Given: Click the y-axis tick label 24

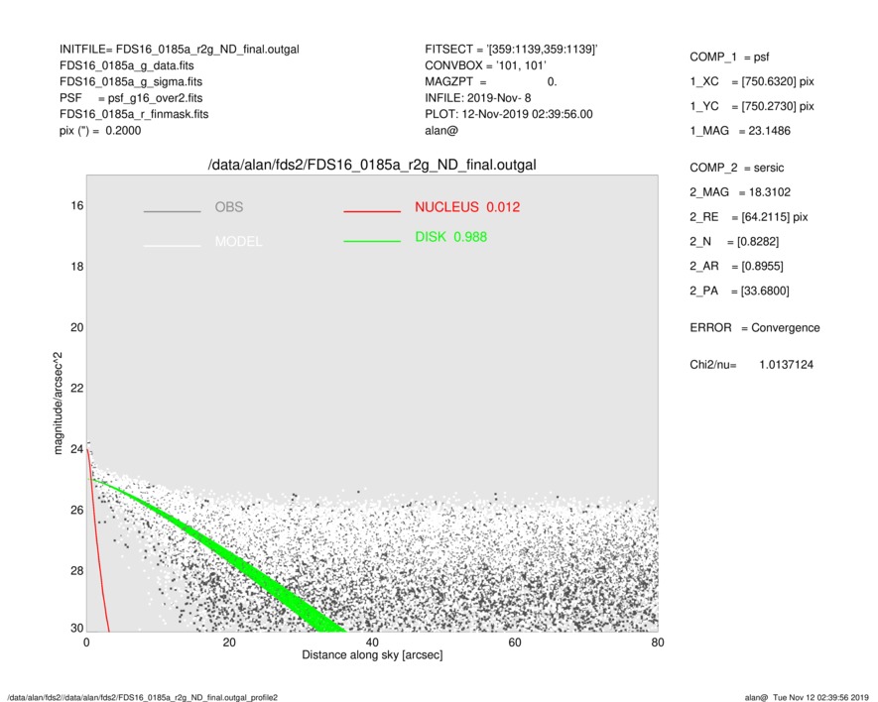Looking at the screenshot, I should [76, 449].
